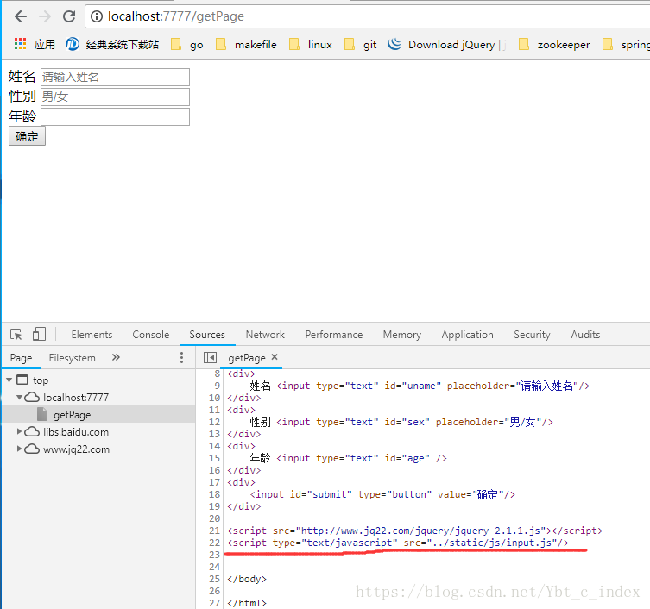Screen dimensions: 650x609
Task: Click line number 18 in gutter
Action: (x=214, y=494)
